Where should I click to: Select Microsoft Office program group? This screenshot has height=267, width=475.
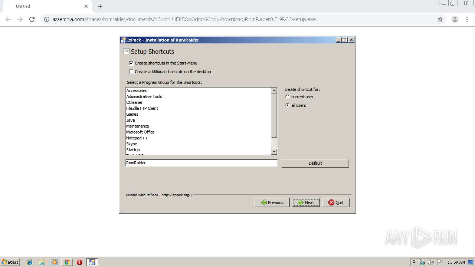point(199,132)
